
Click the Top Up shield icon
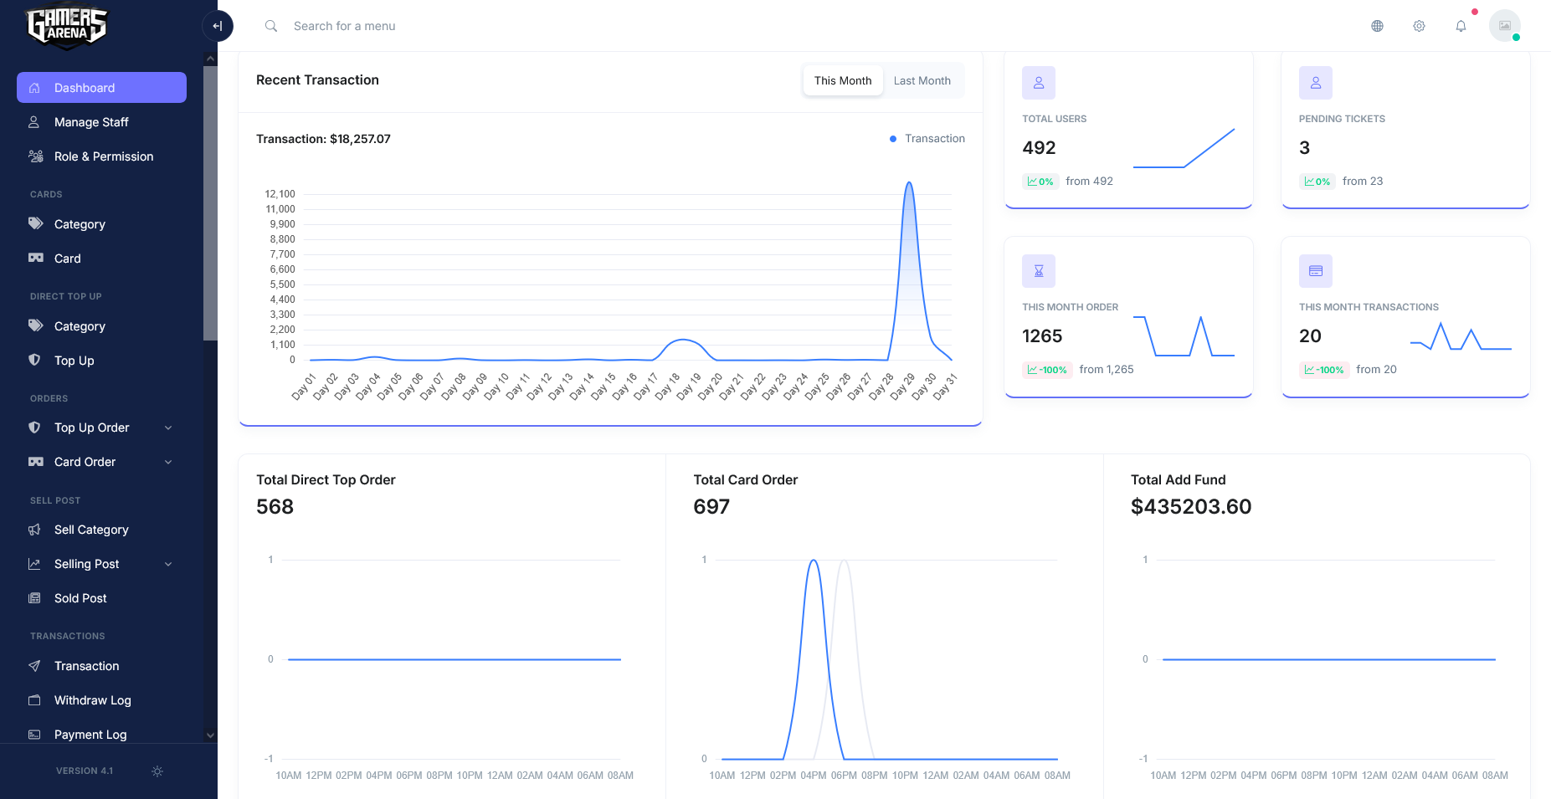[34, 360]
